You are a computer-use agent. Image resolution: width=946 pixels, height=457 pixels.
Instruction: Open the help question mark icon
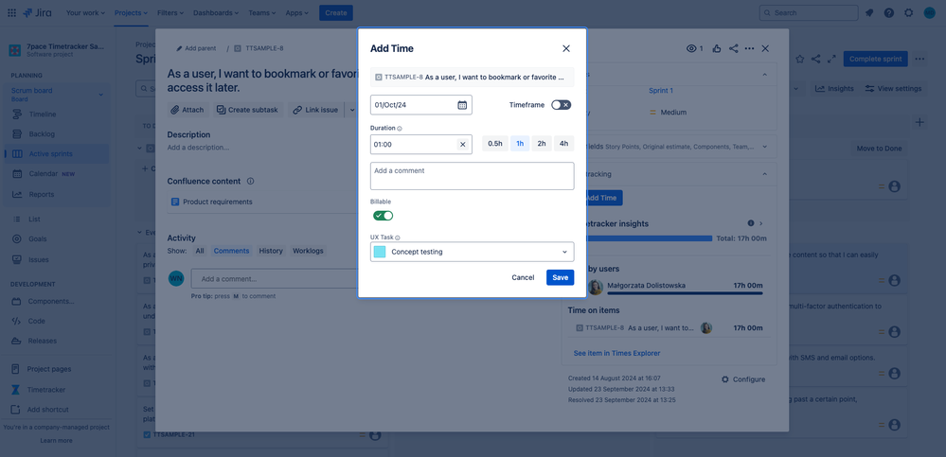click(x=889, y=12)
